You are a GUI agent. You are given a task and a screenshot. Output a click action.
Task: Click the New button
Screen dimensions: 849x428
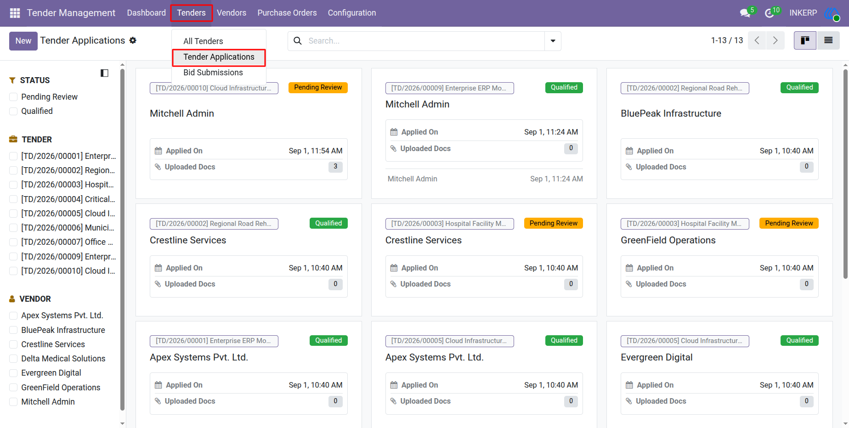pos(23,41)
